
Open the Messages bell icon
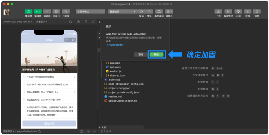[257, 12]
